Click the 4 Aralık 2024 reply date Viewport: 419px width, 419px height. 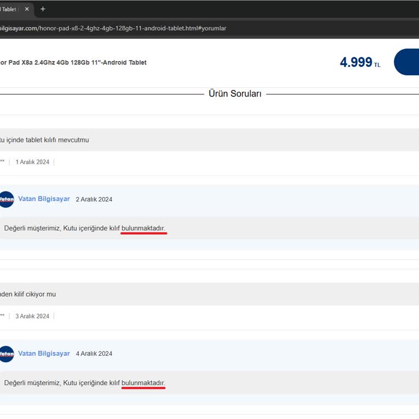coord(94,354)
